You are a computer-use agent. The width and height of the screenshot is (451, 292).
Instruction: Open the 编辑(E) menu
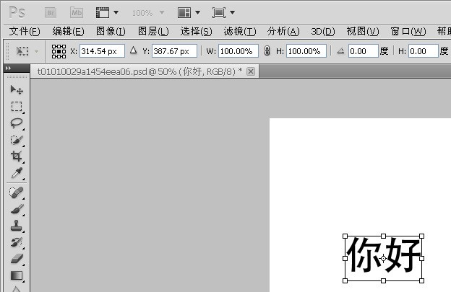coord(68,31)
